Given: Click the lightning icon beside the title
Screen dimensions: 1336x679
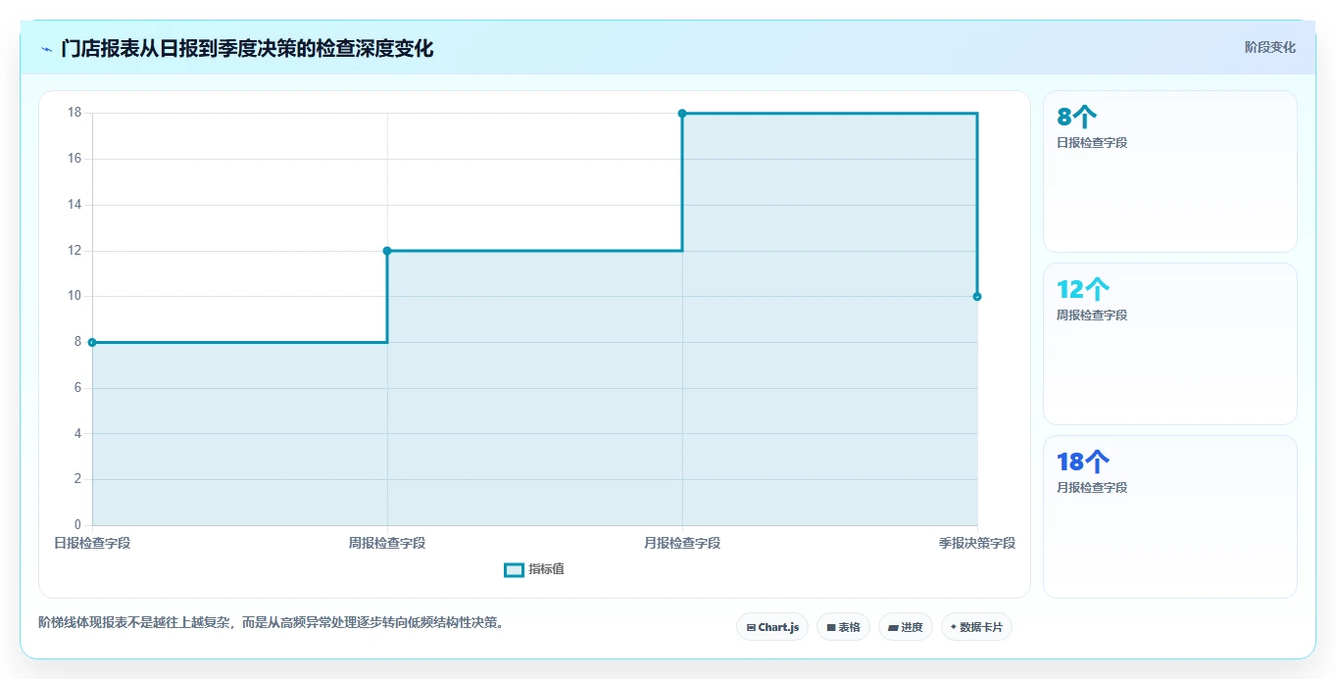Looking at the screenshot, I should (46, 48).
